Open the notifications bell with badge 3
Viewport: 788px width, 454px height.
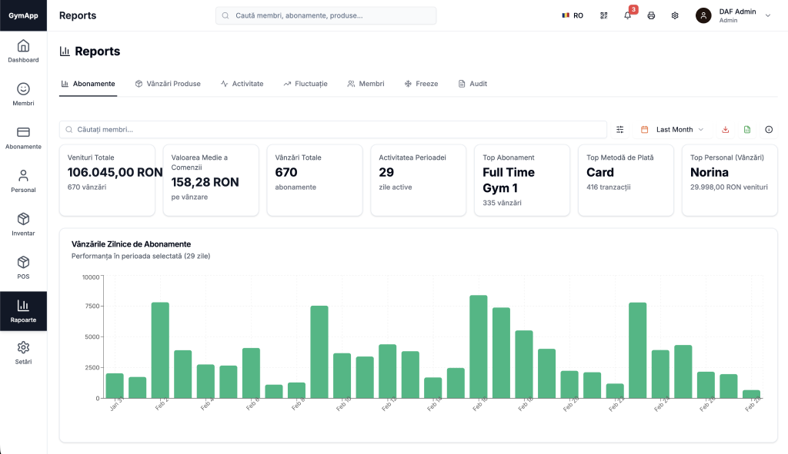click(x=627, y=15)
